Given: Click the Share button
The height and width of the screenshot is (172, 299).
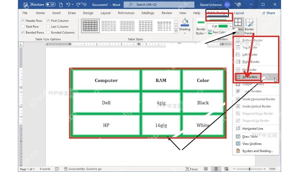Looking at the screenshot, I should pos(268,13).
